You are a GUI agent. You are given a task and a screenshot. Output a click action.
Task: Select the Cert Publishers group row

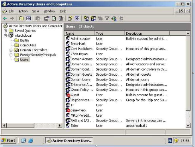point(125,49)
